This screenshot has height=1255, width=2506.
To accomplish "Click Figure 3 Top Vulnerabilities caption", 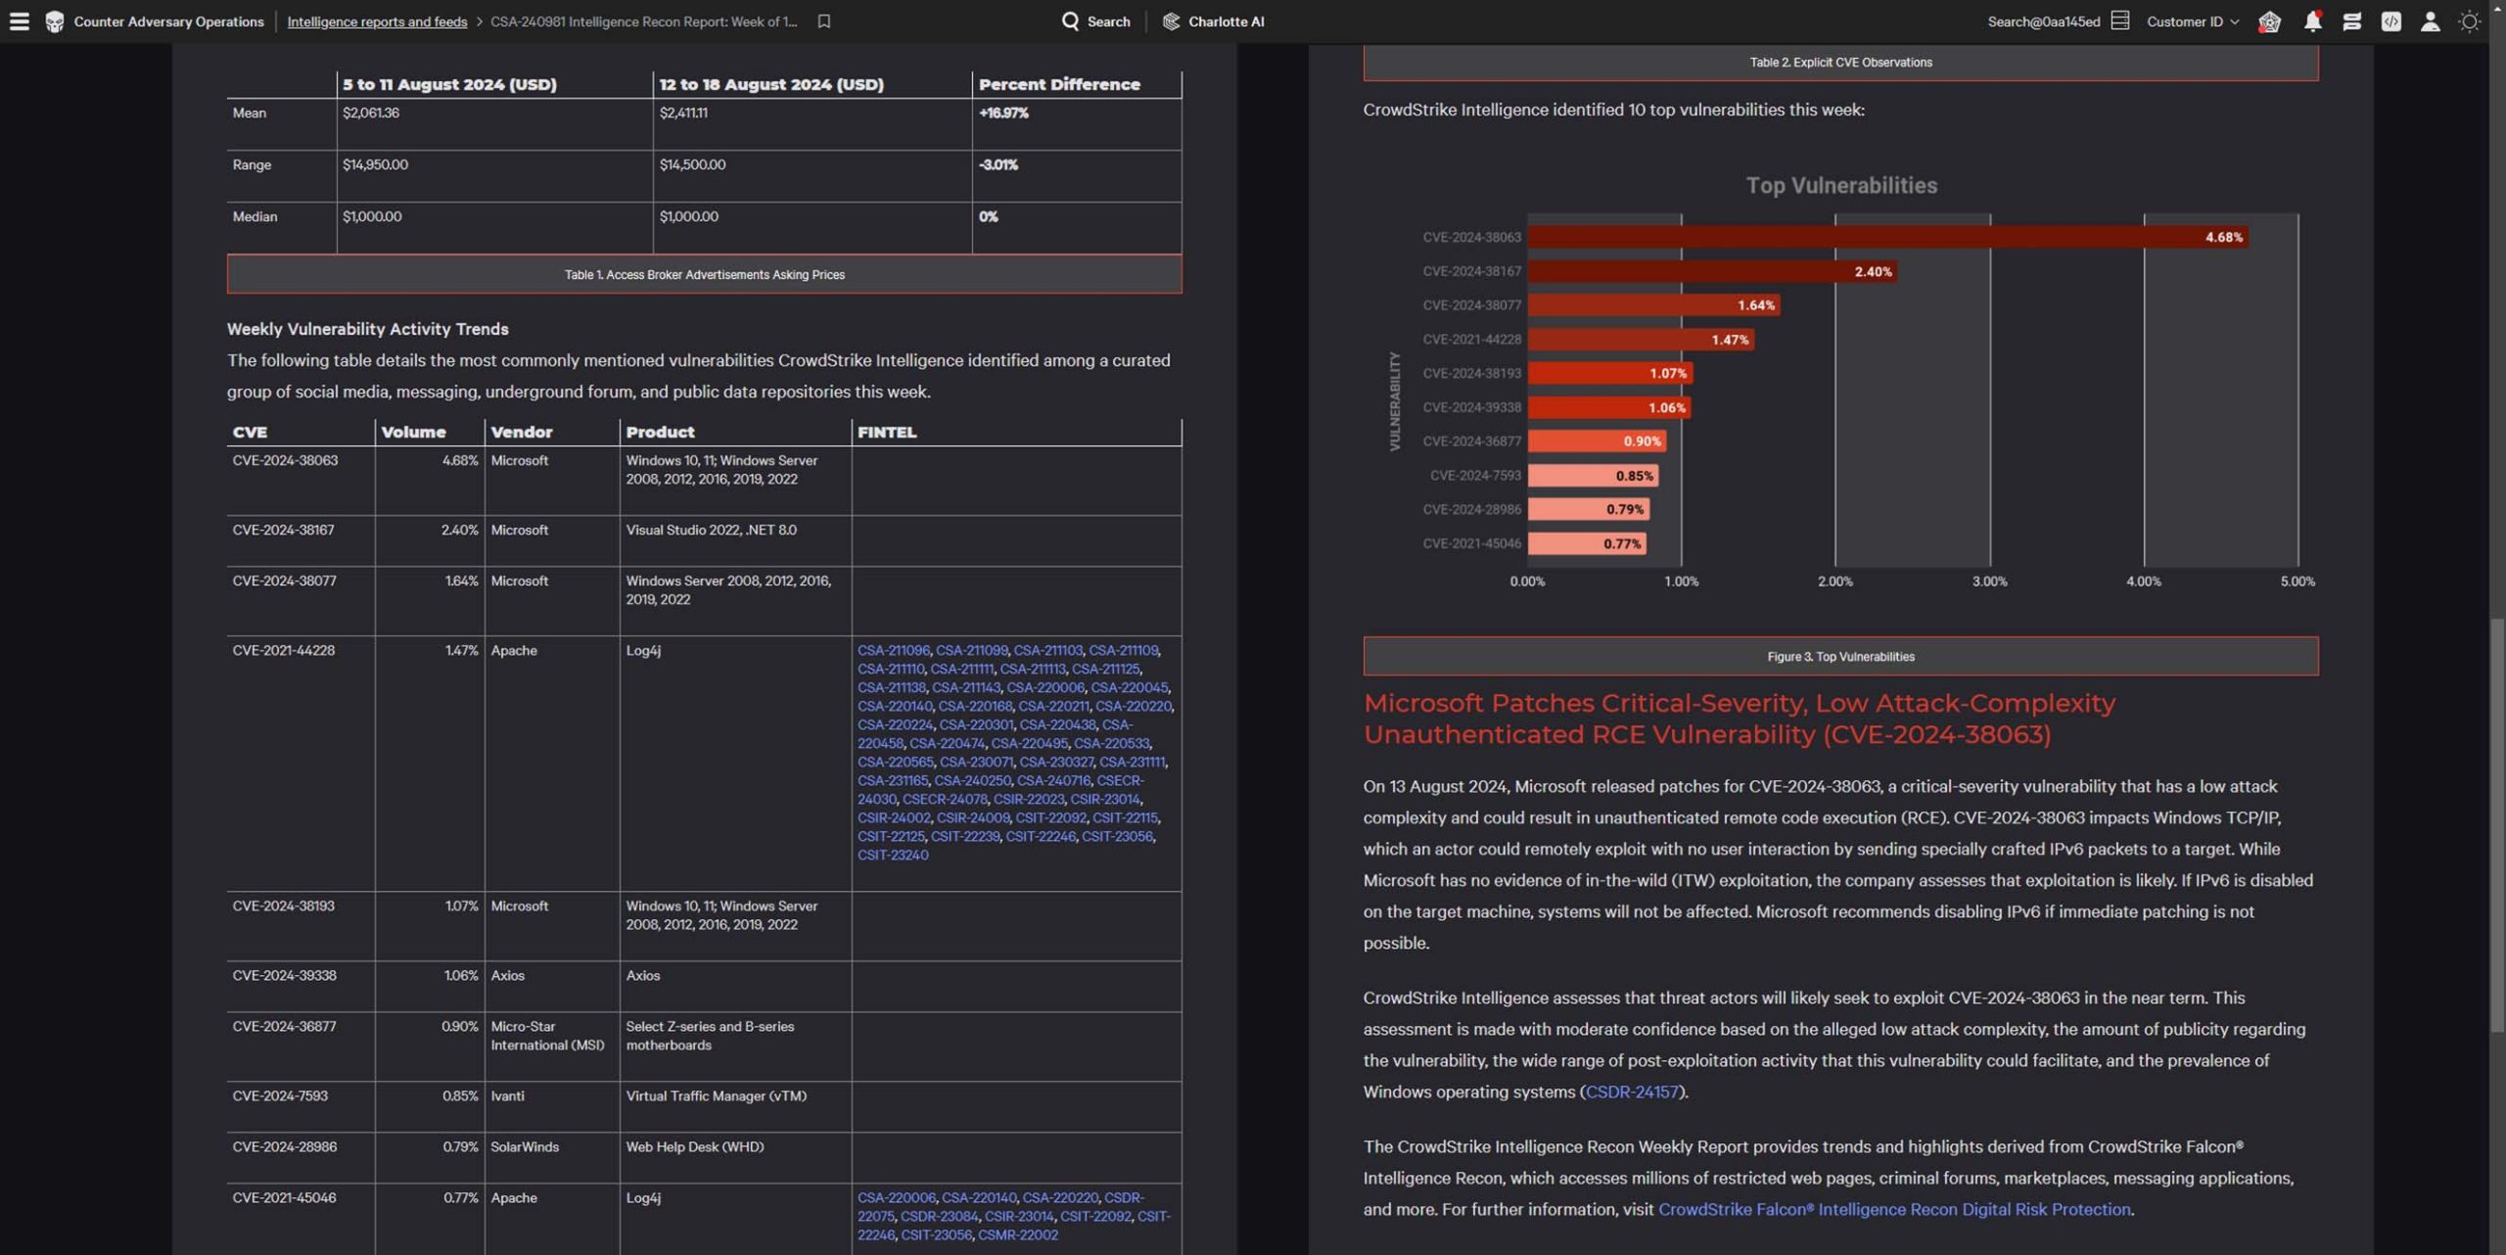I will (1840, 656).
